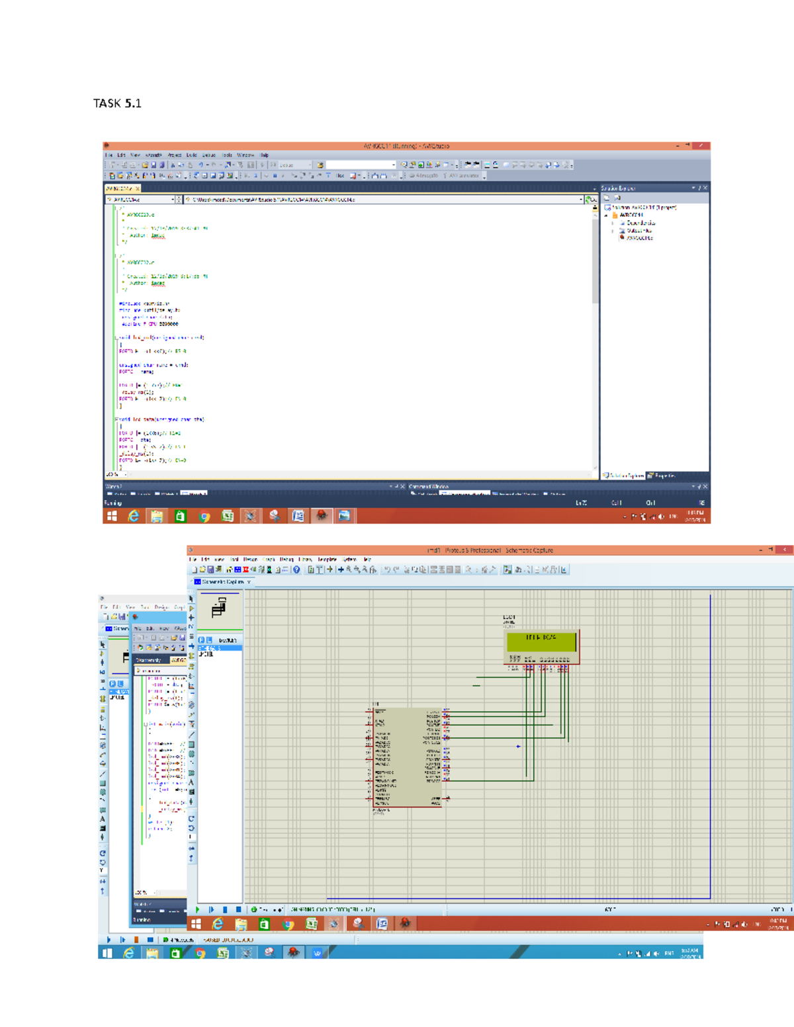Click the New file icon in the Proteus toolbar
794x1027 pixels.
coord(194,569)
